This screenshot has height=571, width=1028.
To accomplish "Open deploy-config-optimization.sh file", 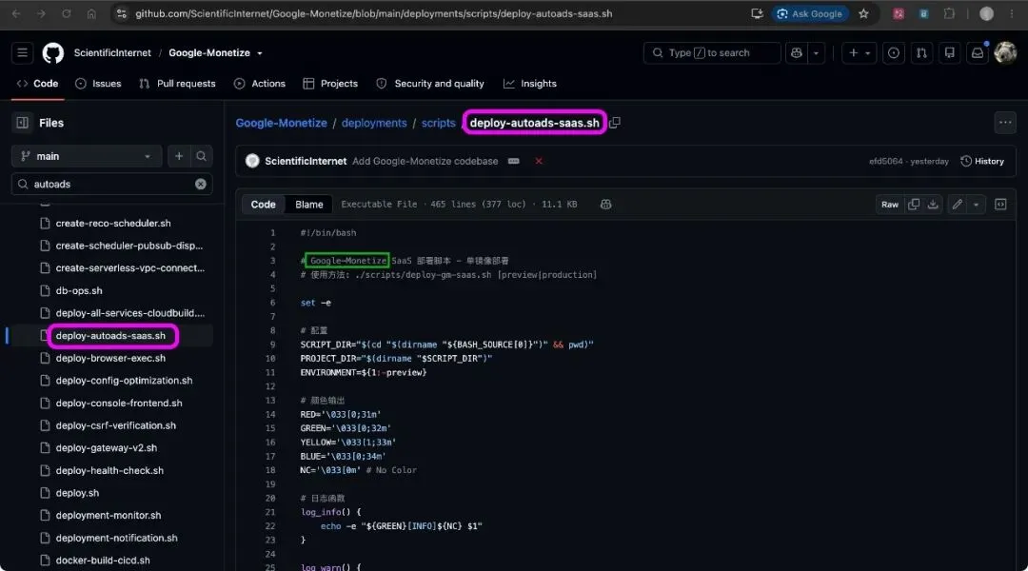I will 124,381.
